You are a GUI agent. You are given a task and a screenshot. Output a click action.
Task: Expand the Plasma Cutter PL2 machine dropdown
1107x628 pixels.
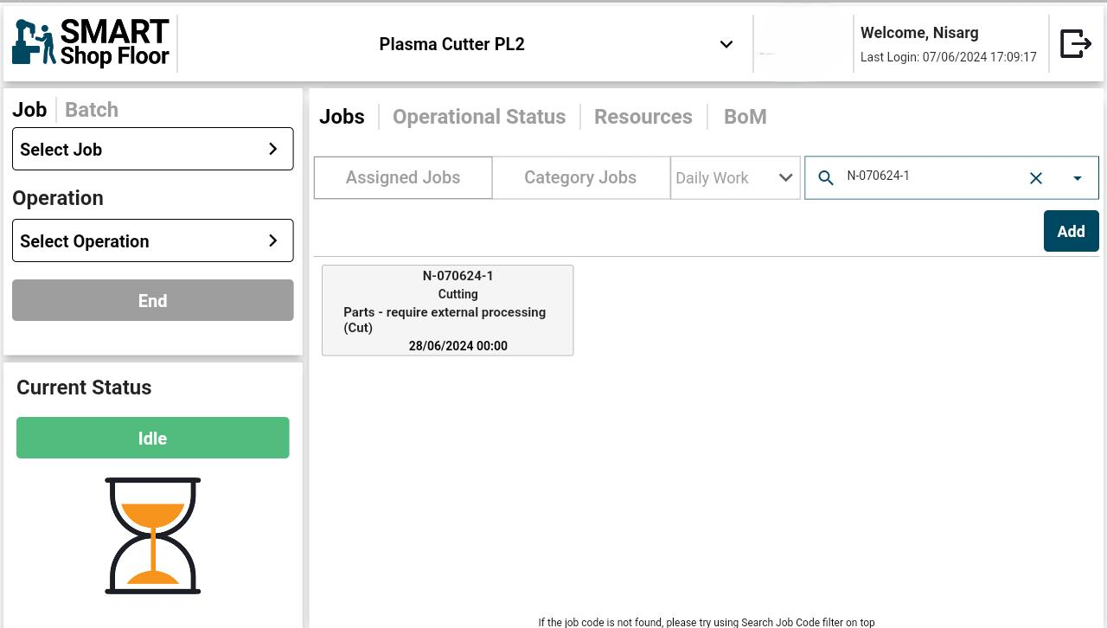click(726, 45)
